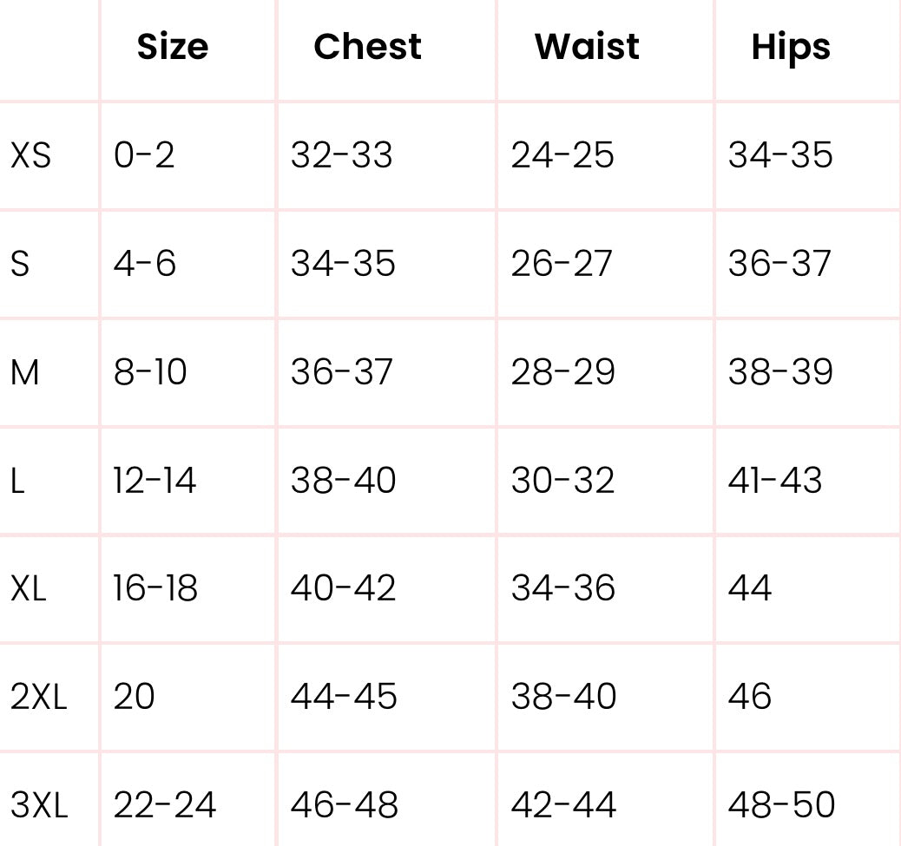Viewport: 901px width, 846px height.
Task: Select the 40-42 chest cell
Action: 343,588
